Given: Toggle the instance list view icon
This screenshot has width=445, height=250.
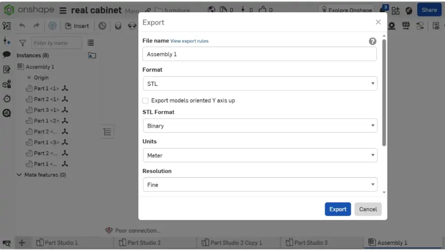Looking at the screenshot, I should click(x=90, y=43).
